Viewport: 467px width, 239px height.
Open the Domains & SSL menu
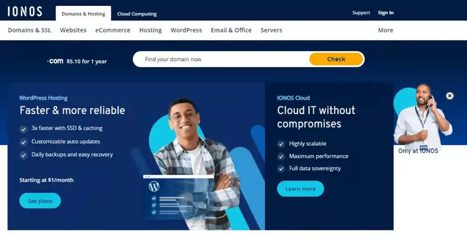pyautogui.click(x=30, y=30)
